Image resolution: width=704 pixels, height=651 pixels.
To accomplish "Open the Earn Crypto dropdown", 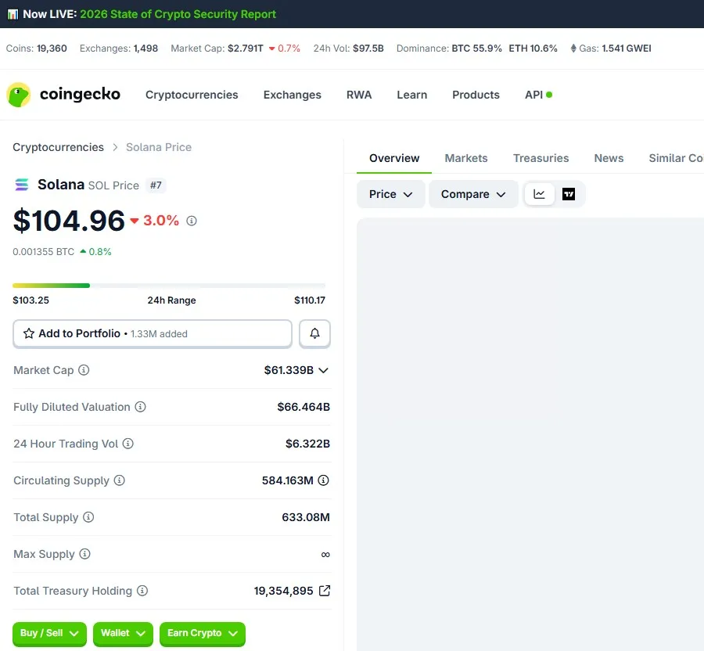I will tap(203, 634).
